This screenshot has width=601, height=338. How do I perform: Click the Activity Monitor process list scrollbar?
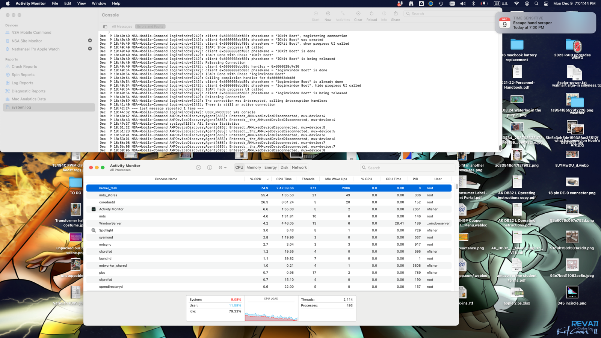[456, 187]
